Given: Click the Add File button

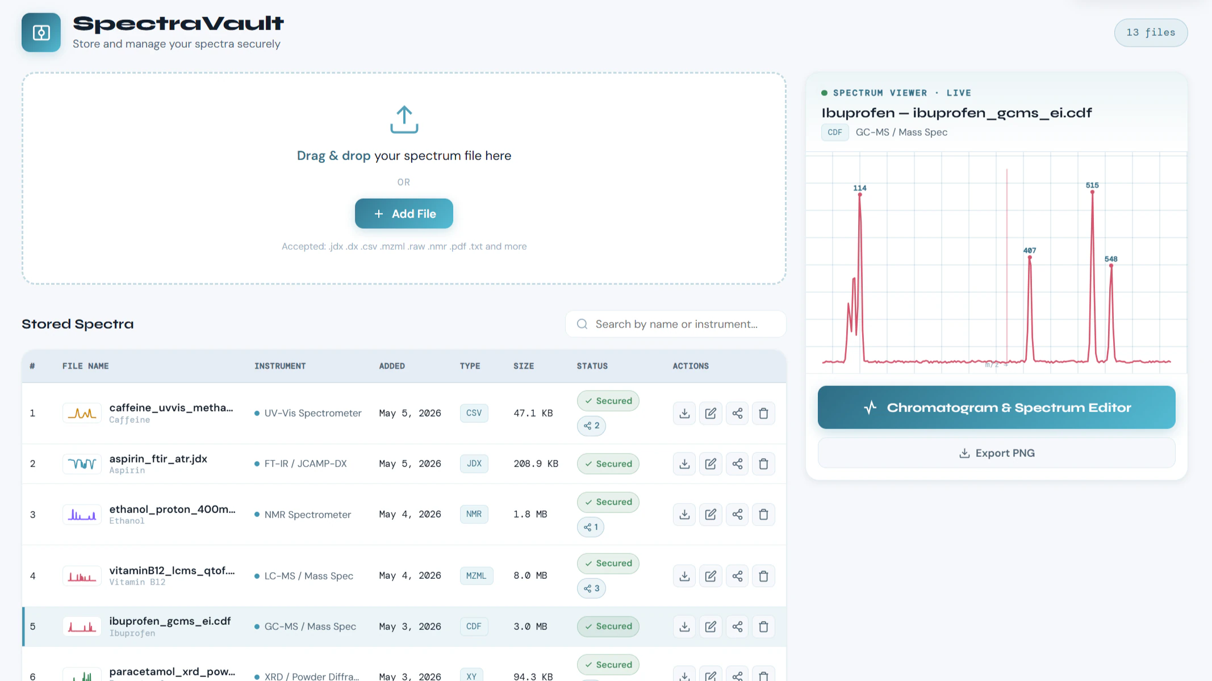Looking at the screenshot, I should pyautogui.click(x=404, y=213).
